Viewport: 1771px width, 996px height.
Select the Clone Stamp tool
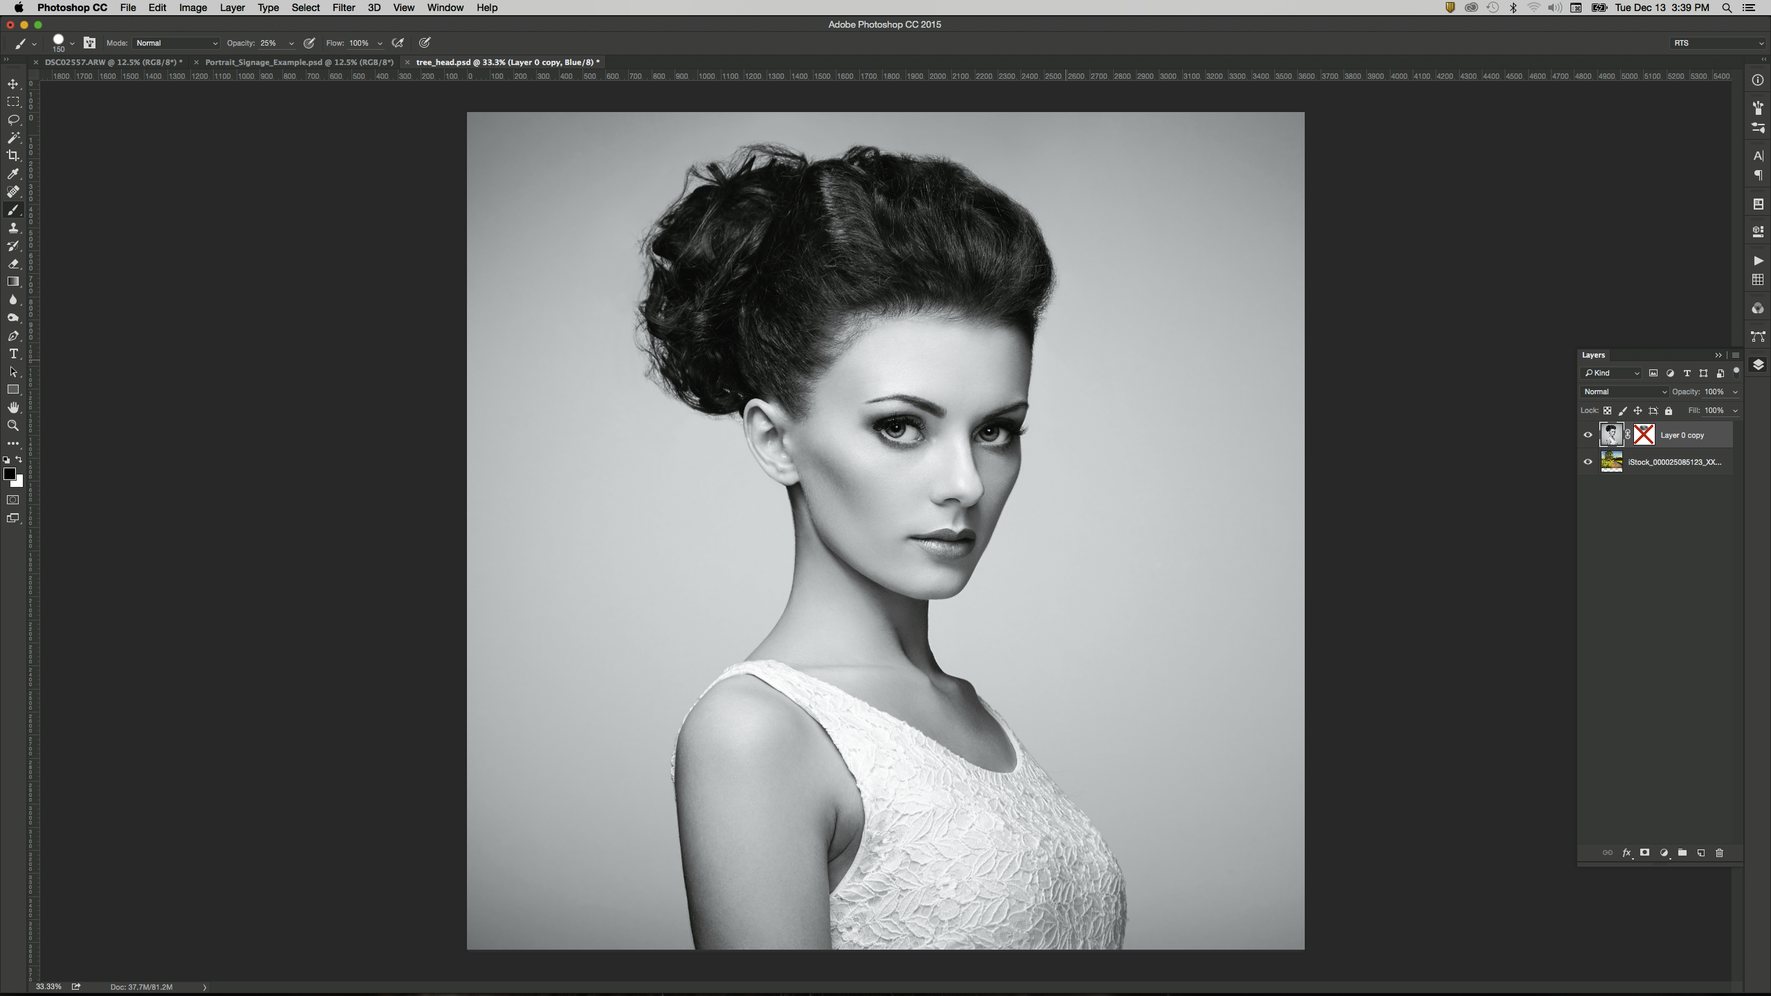click(x=13, y=228)
